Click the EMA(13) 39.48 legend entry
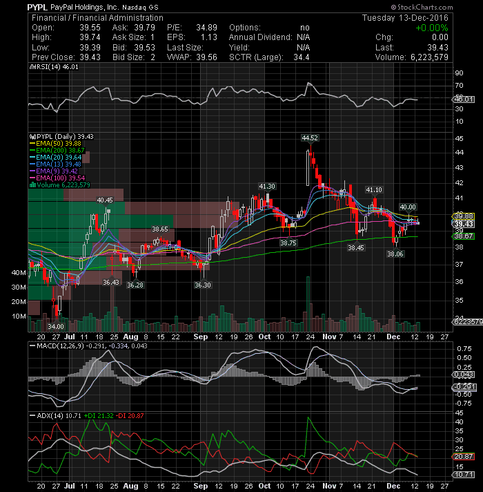Viewport: 483px width, 492px height. point(55,164)
